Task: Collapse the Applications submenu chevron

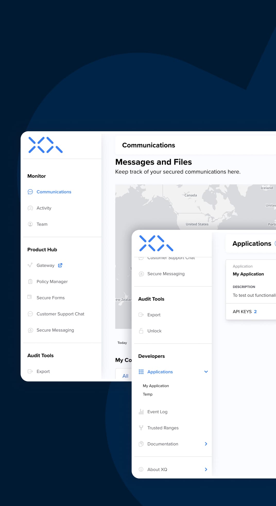Action: click(206, 372)
